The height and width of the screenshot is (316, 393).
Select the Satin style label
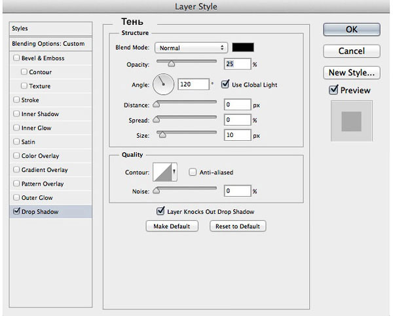pyautogui.click(x=28, y=142)
